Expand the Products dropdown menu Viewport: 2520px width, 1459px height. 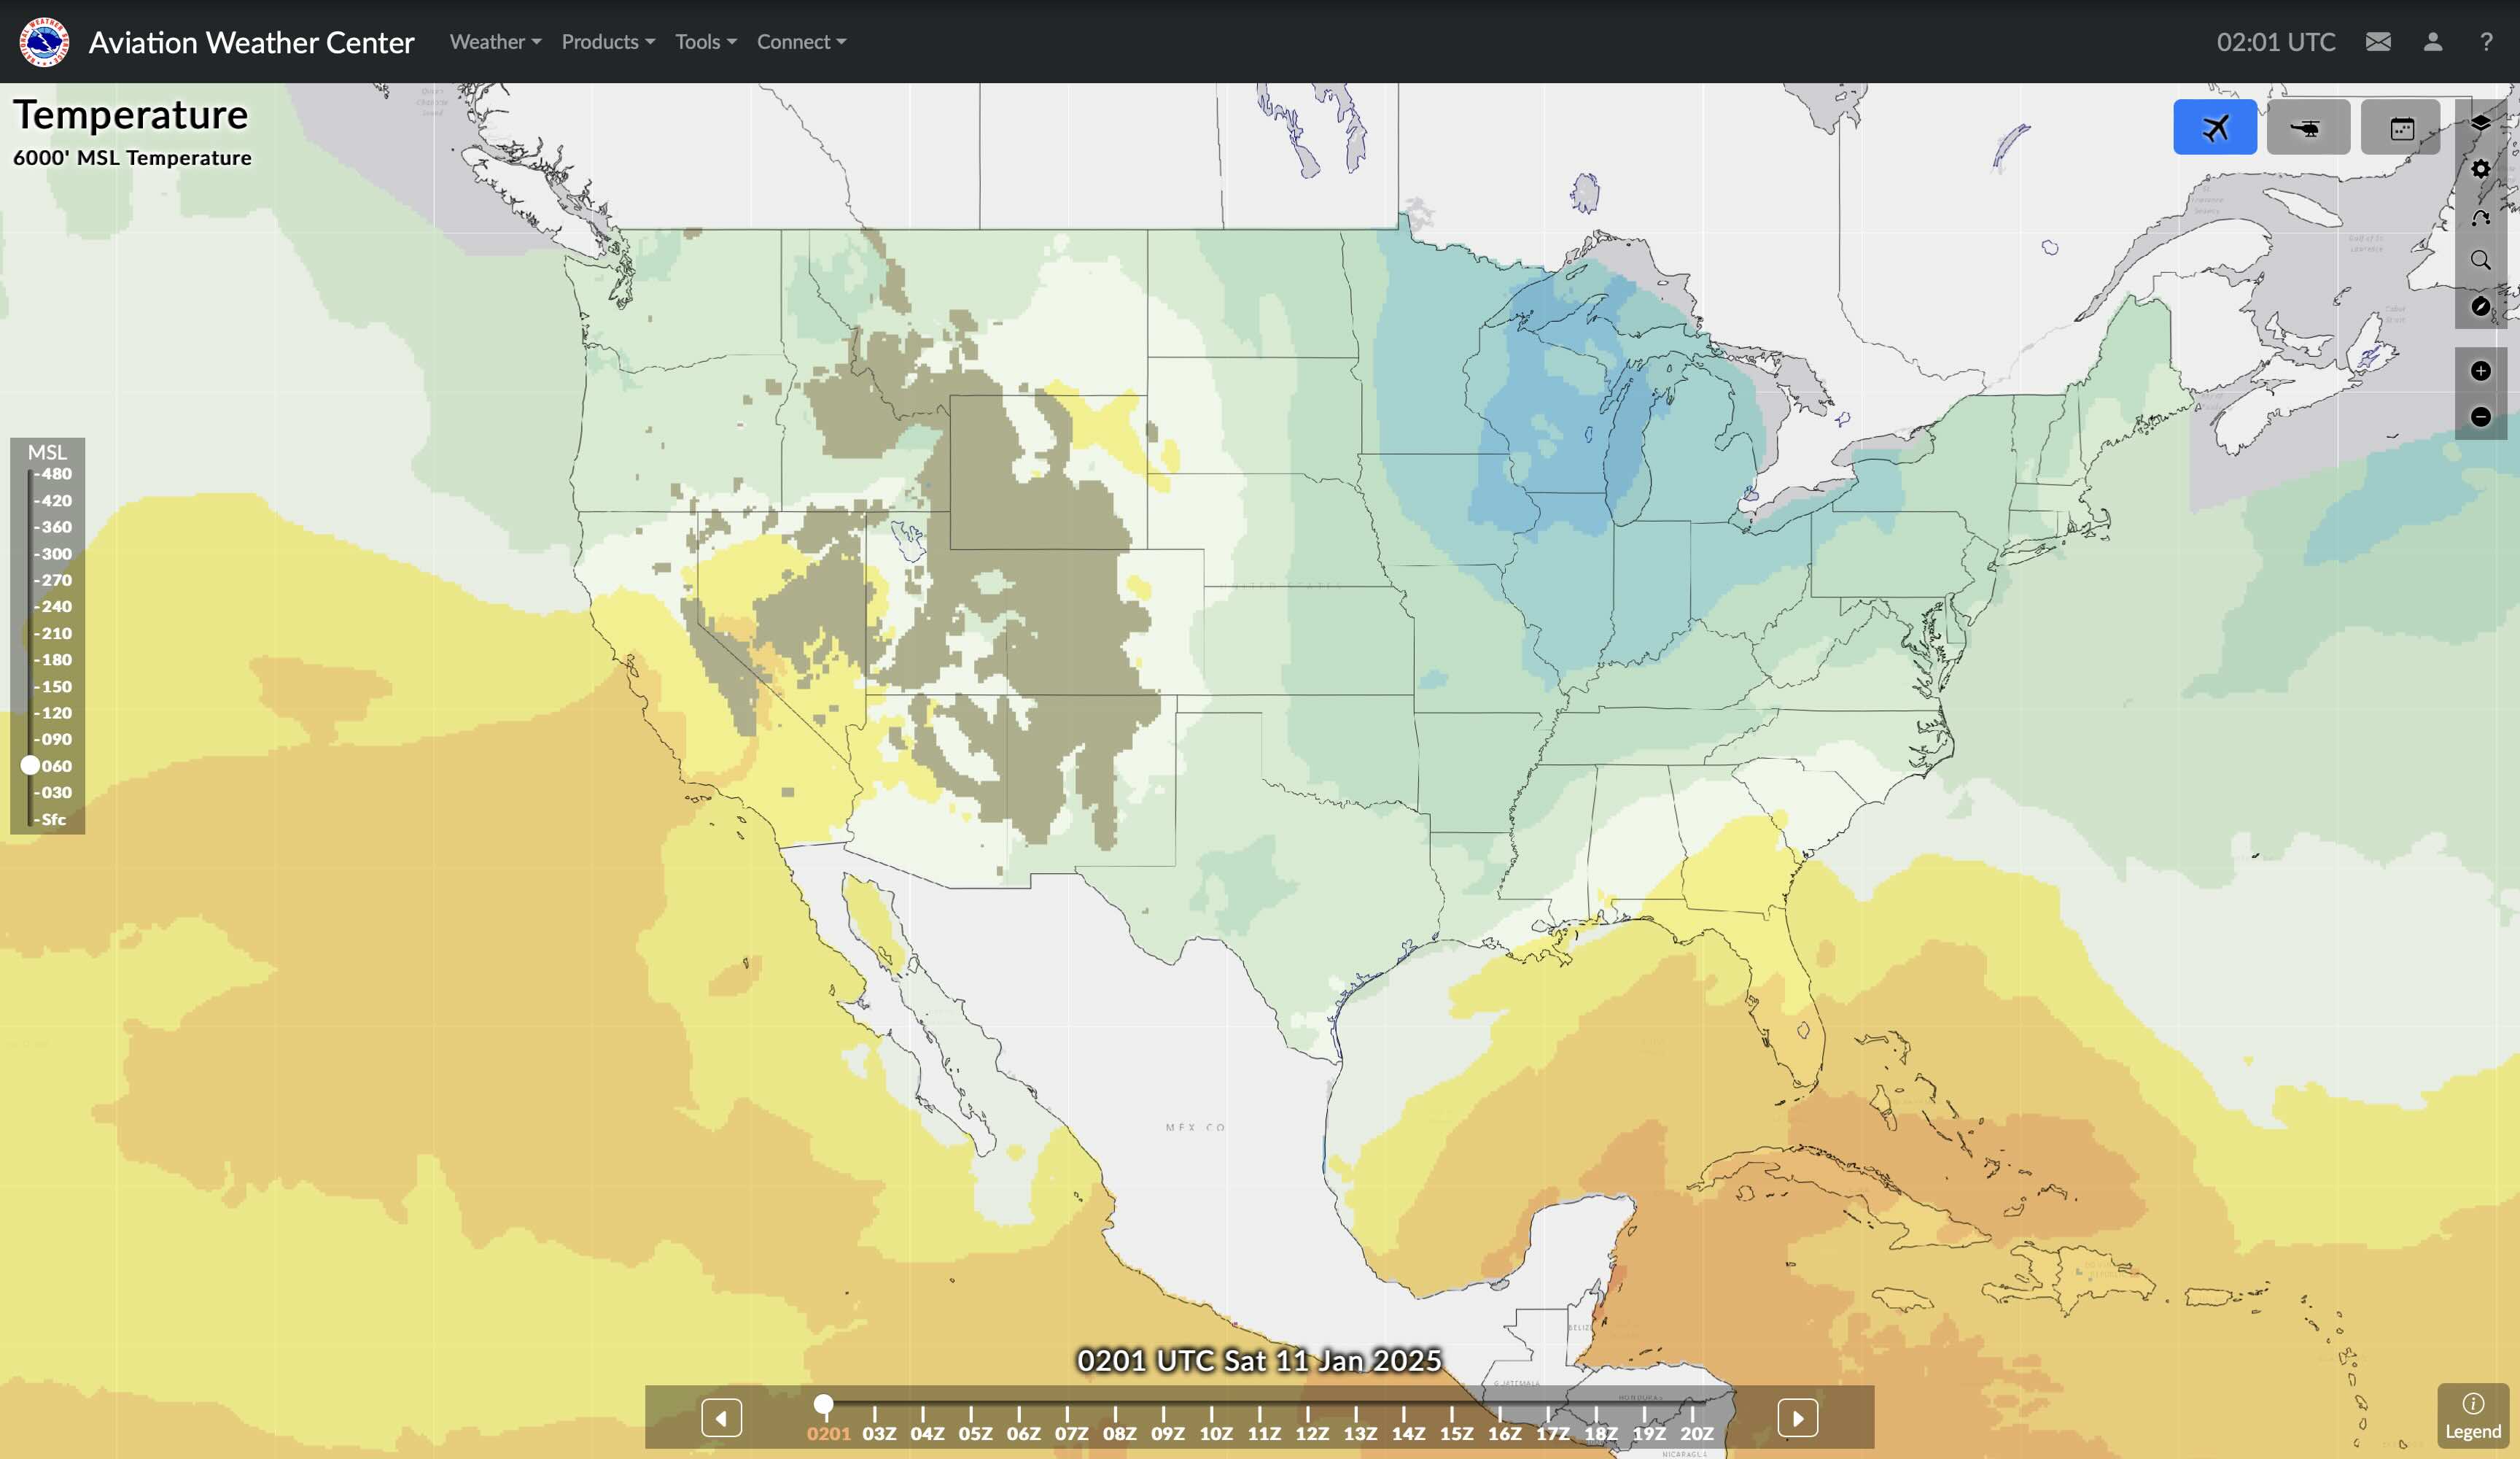607,42
